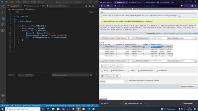Click the help icon in the warning notice
198x111 pixels.
179,16
